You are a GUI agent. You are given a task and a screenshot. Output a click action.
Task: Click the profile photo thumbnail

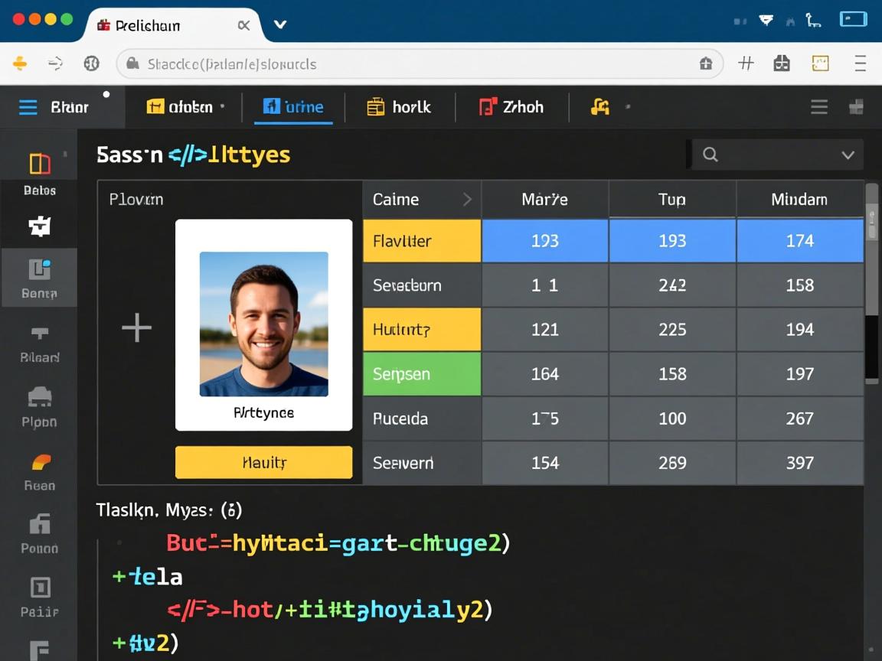click(263, 324)
